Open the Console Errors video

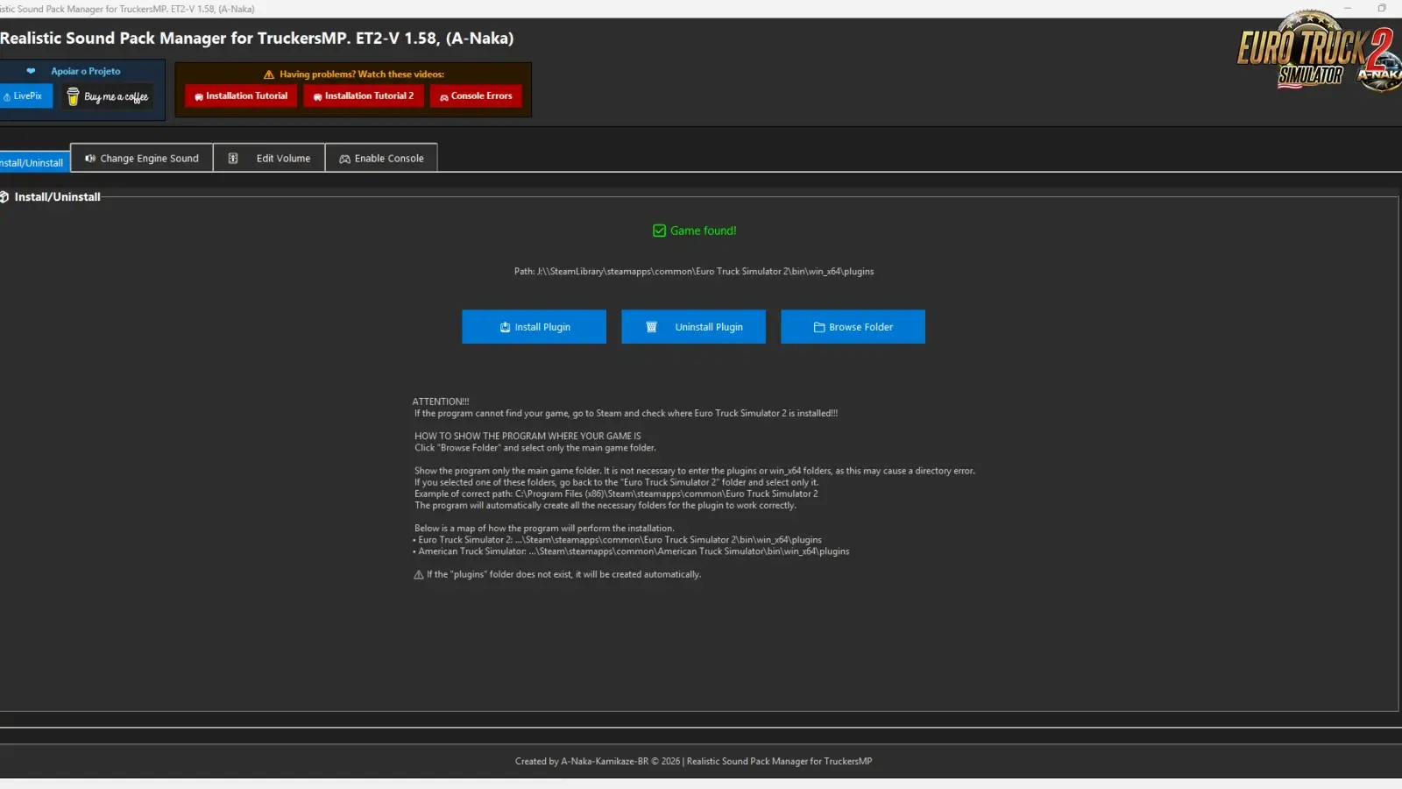click(x=476, y=96)
